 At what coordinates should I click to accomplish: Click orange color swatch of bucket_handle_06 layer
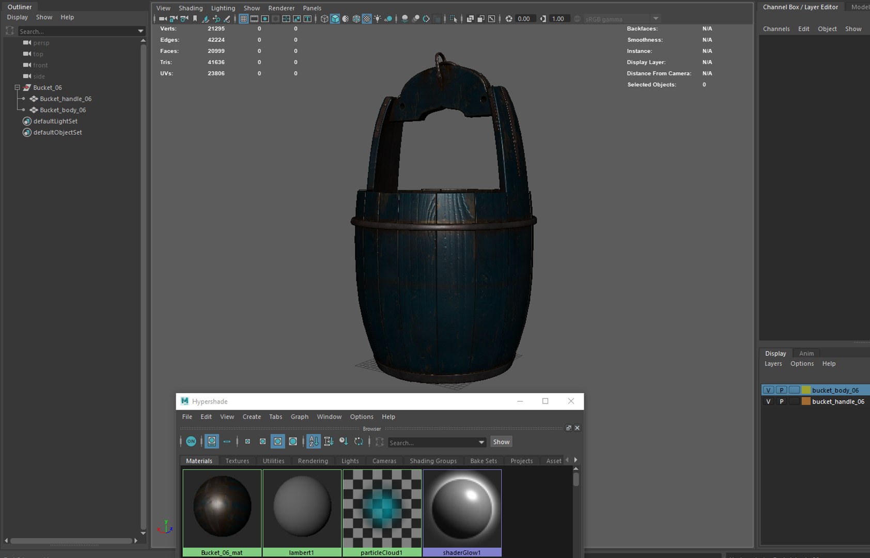point(806,401)
